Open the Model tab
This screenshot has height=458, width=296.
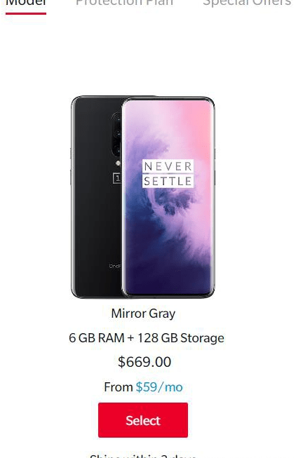[x=26, y=3]
